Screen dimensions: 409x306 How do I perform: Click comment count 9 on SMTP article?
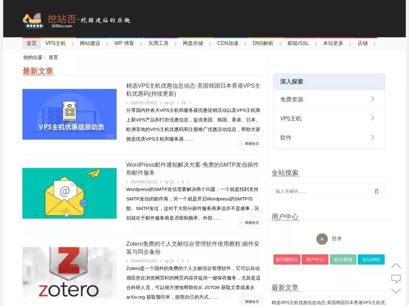[183, 182]
